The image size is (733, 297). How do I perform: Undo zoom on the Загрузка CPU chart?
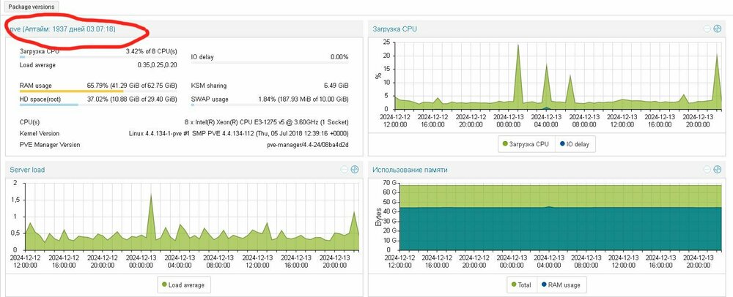coord(707,29)
